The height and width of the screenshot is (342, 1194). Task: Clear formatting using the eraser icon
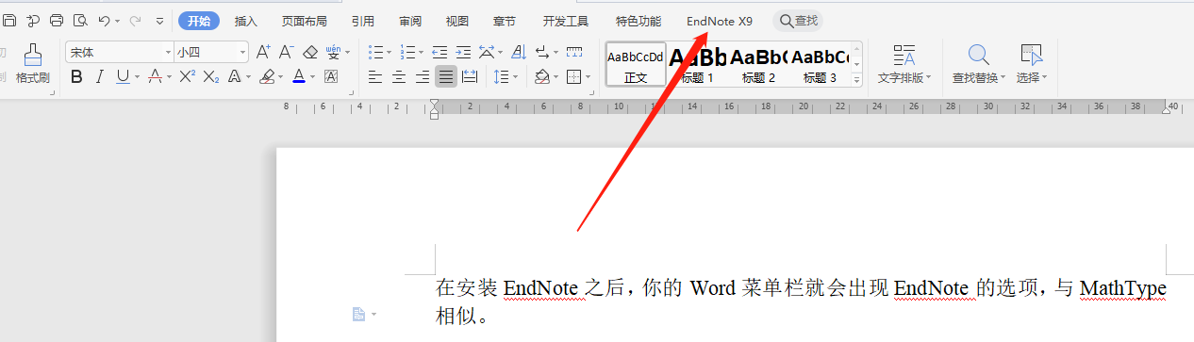click(x=310, y=52)
